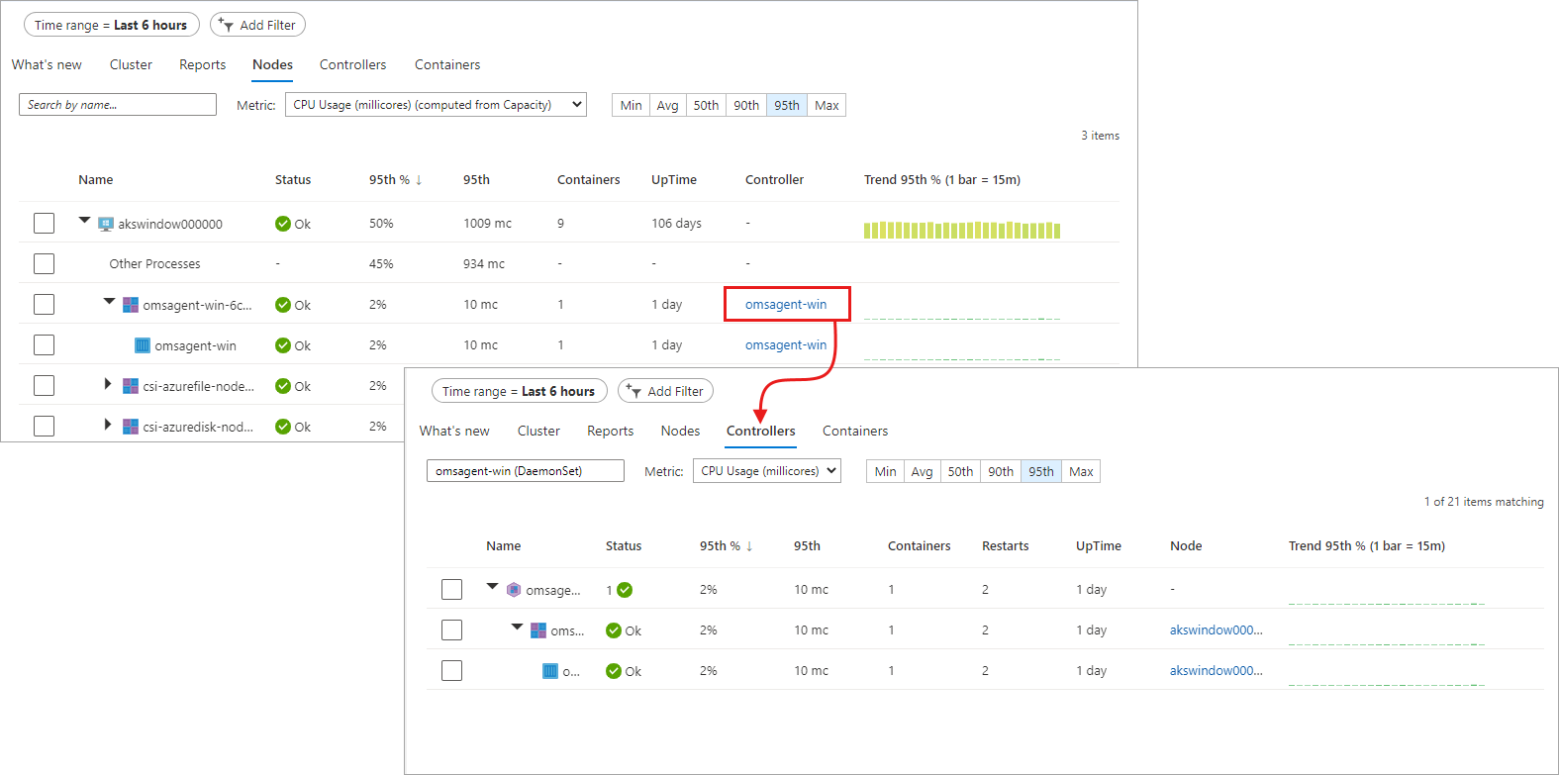Tick the checkbox for the csi-azuredisk-nod... row

click(44, 427)
